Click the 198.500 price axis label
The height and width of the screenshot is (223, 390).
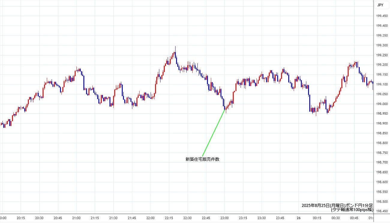(x=382, y=202)
